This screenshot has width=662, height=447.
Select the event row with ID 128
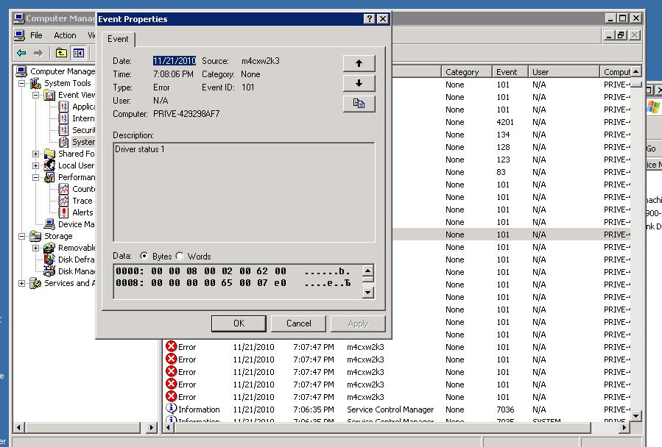pyautogui.click(x=511, y=147)
